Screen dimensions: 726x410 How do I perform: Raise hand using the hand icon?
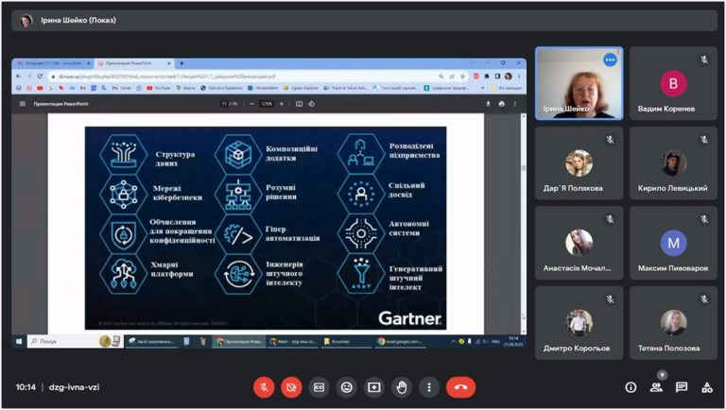click(x=402, y=387)
